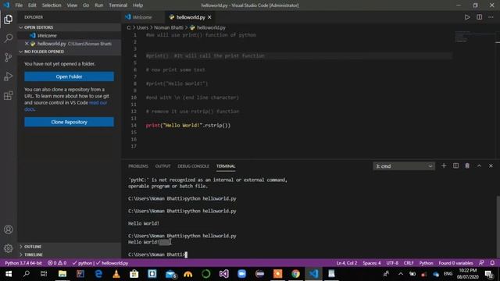The image size is (500, 281).
Task: Open VLC media player from taskbar
Action: pos(116,274)
